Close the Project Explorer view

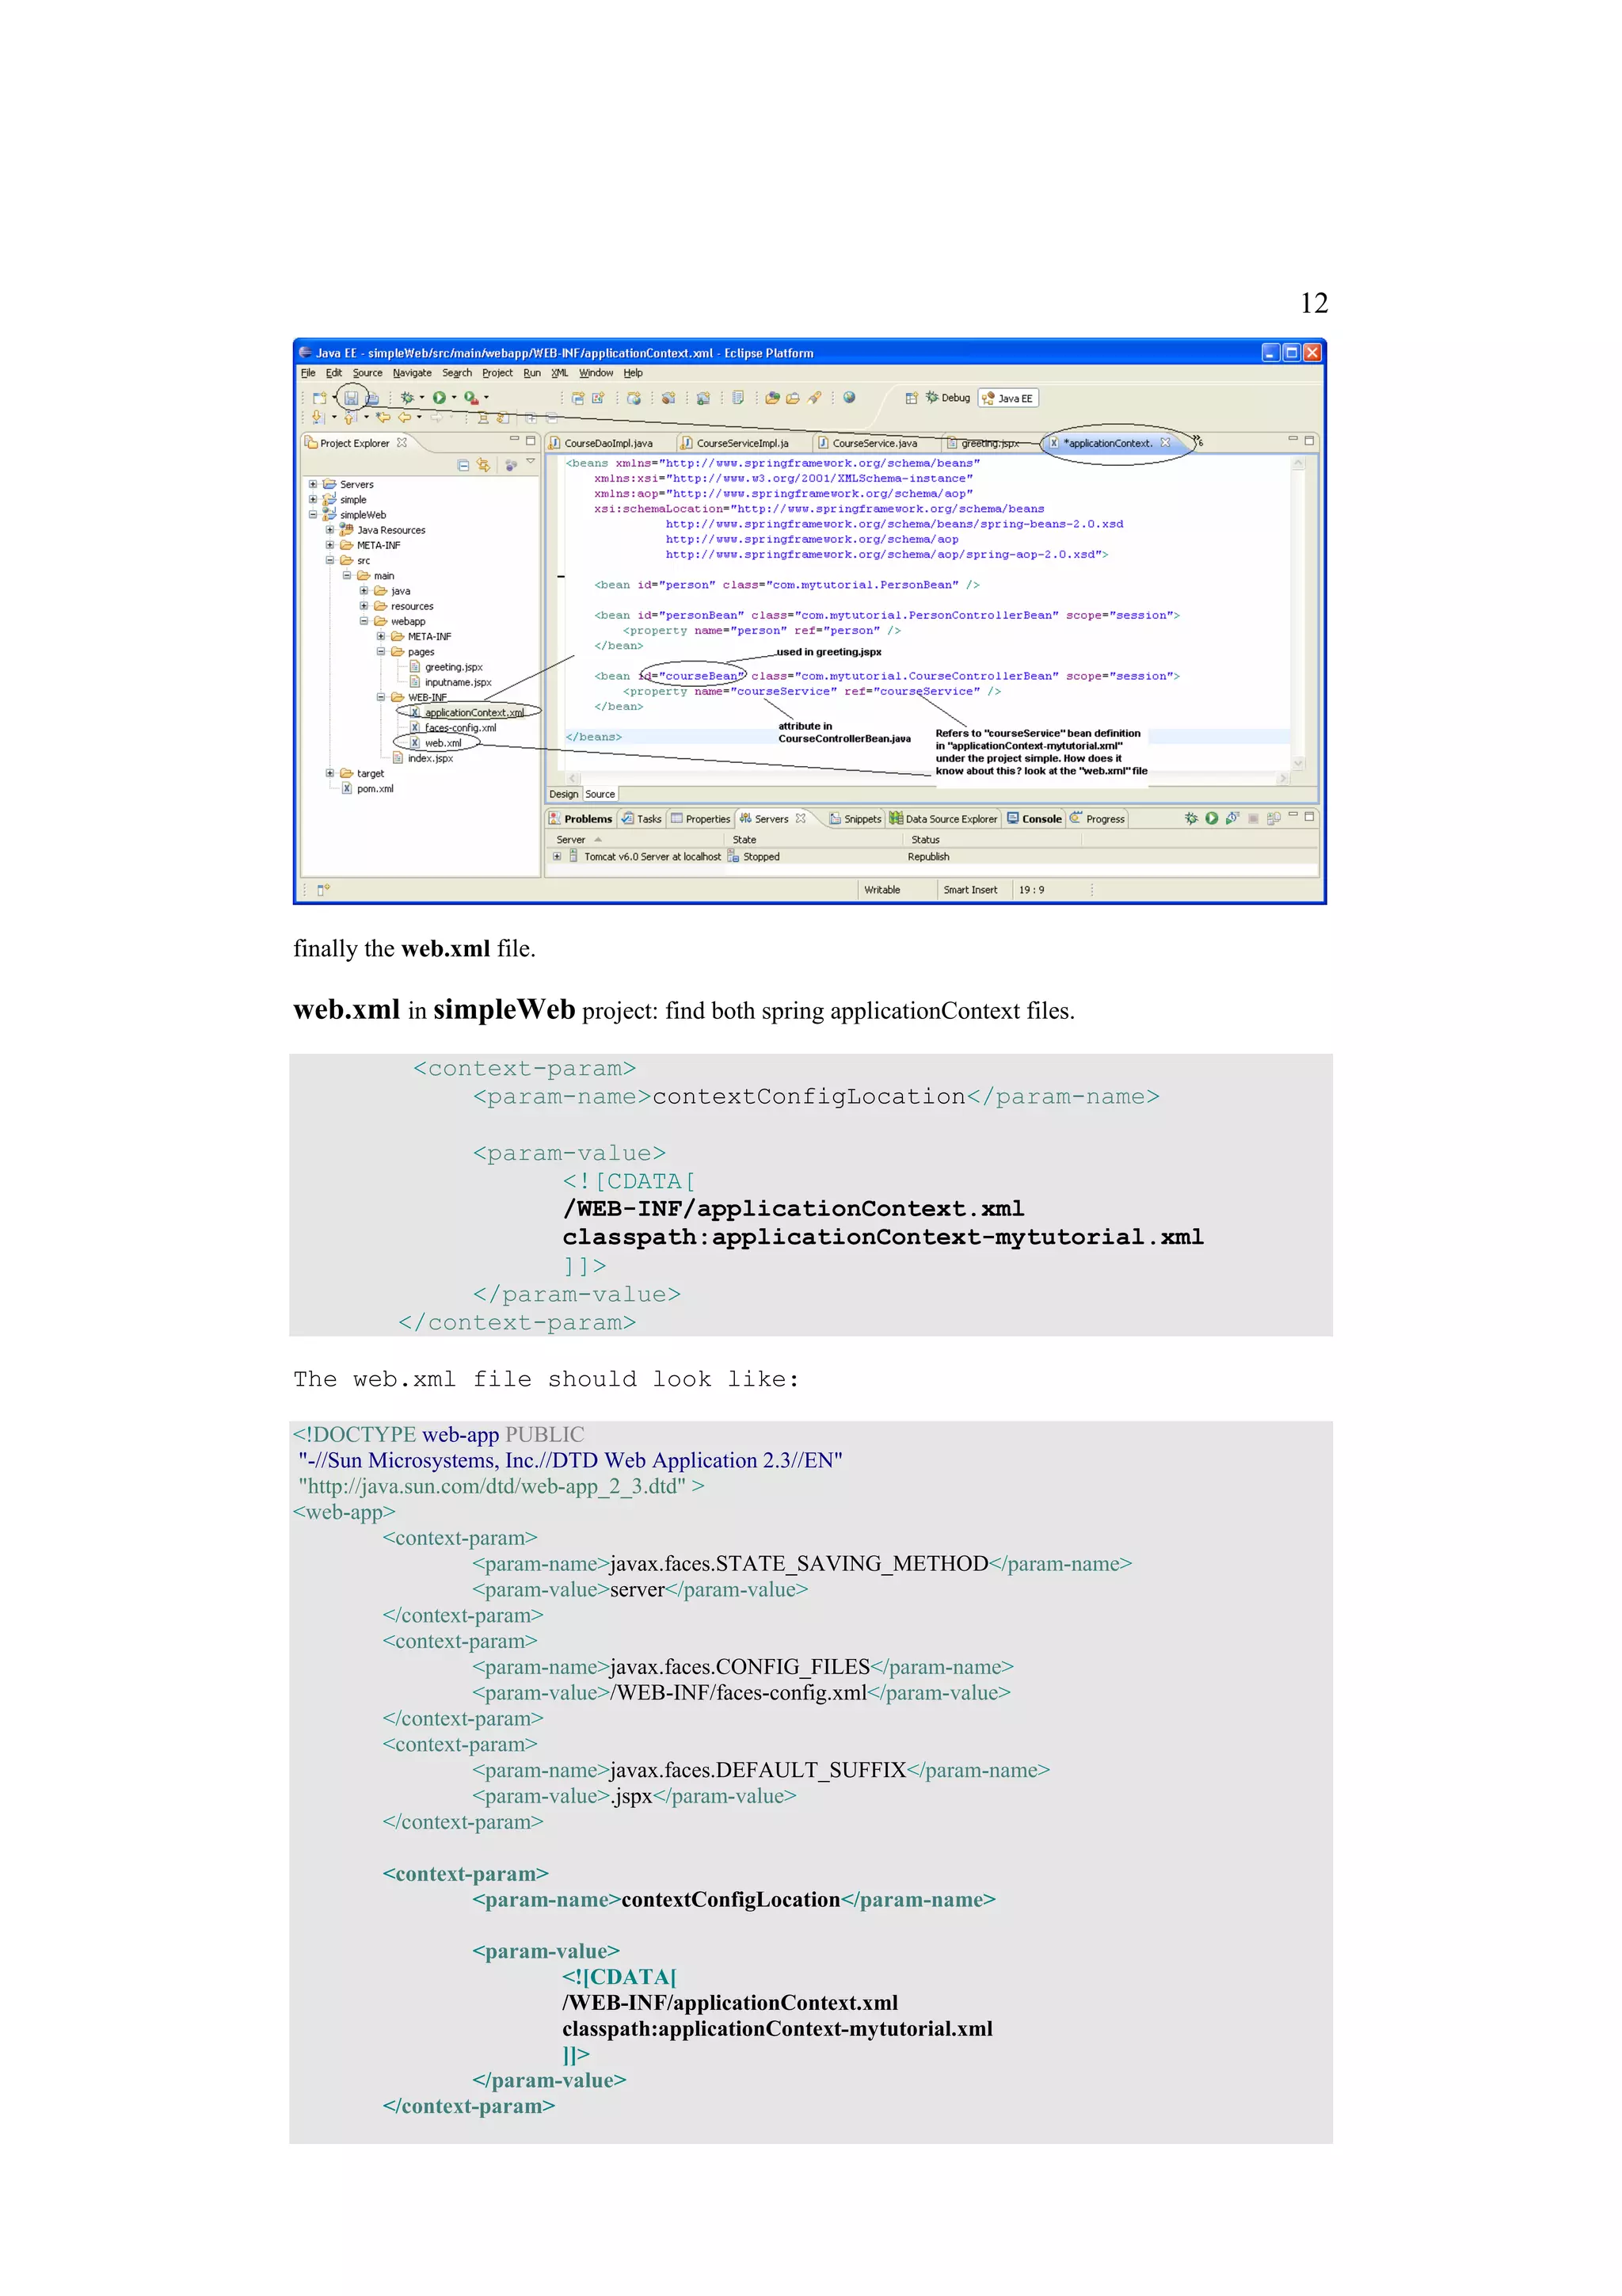coord(402,442)
